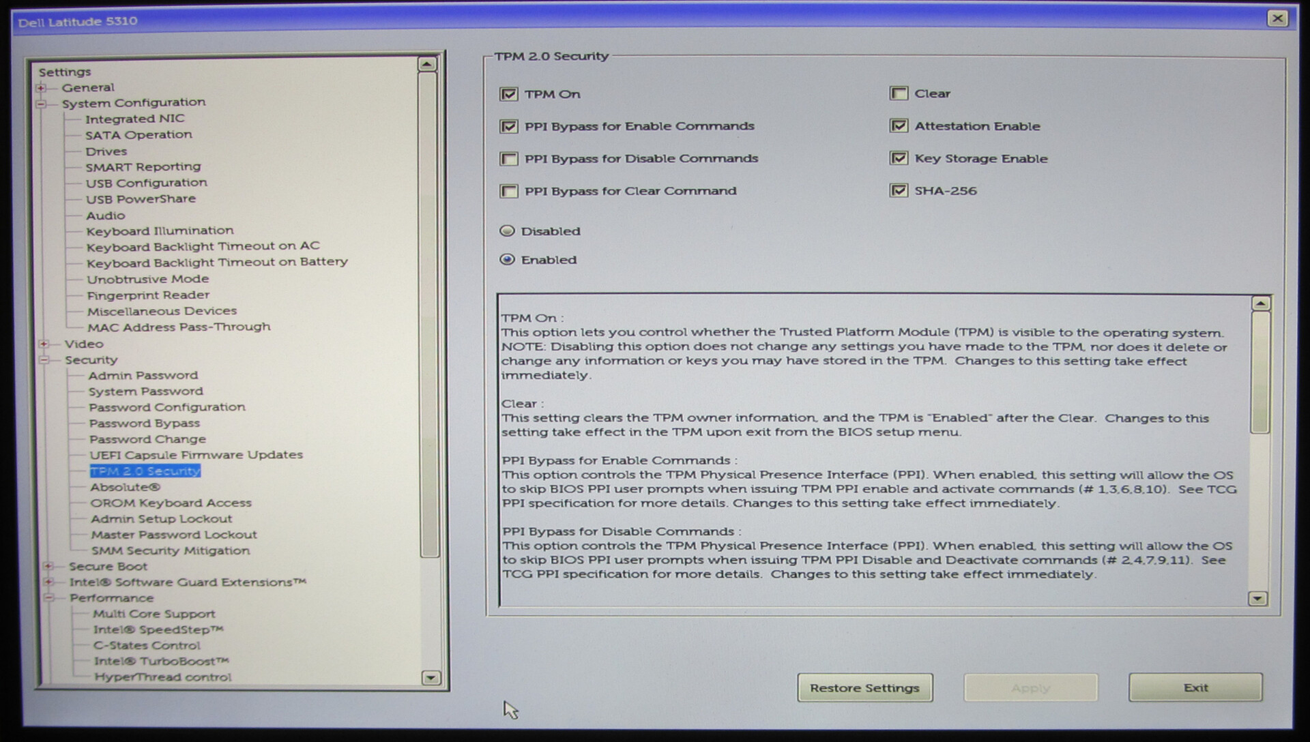1310x742 pixels.
Task: Select the Disabled radio button
Action: click(x=507, y=231)
